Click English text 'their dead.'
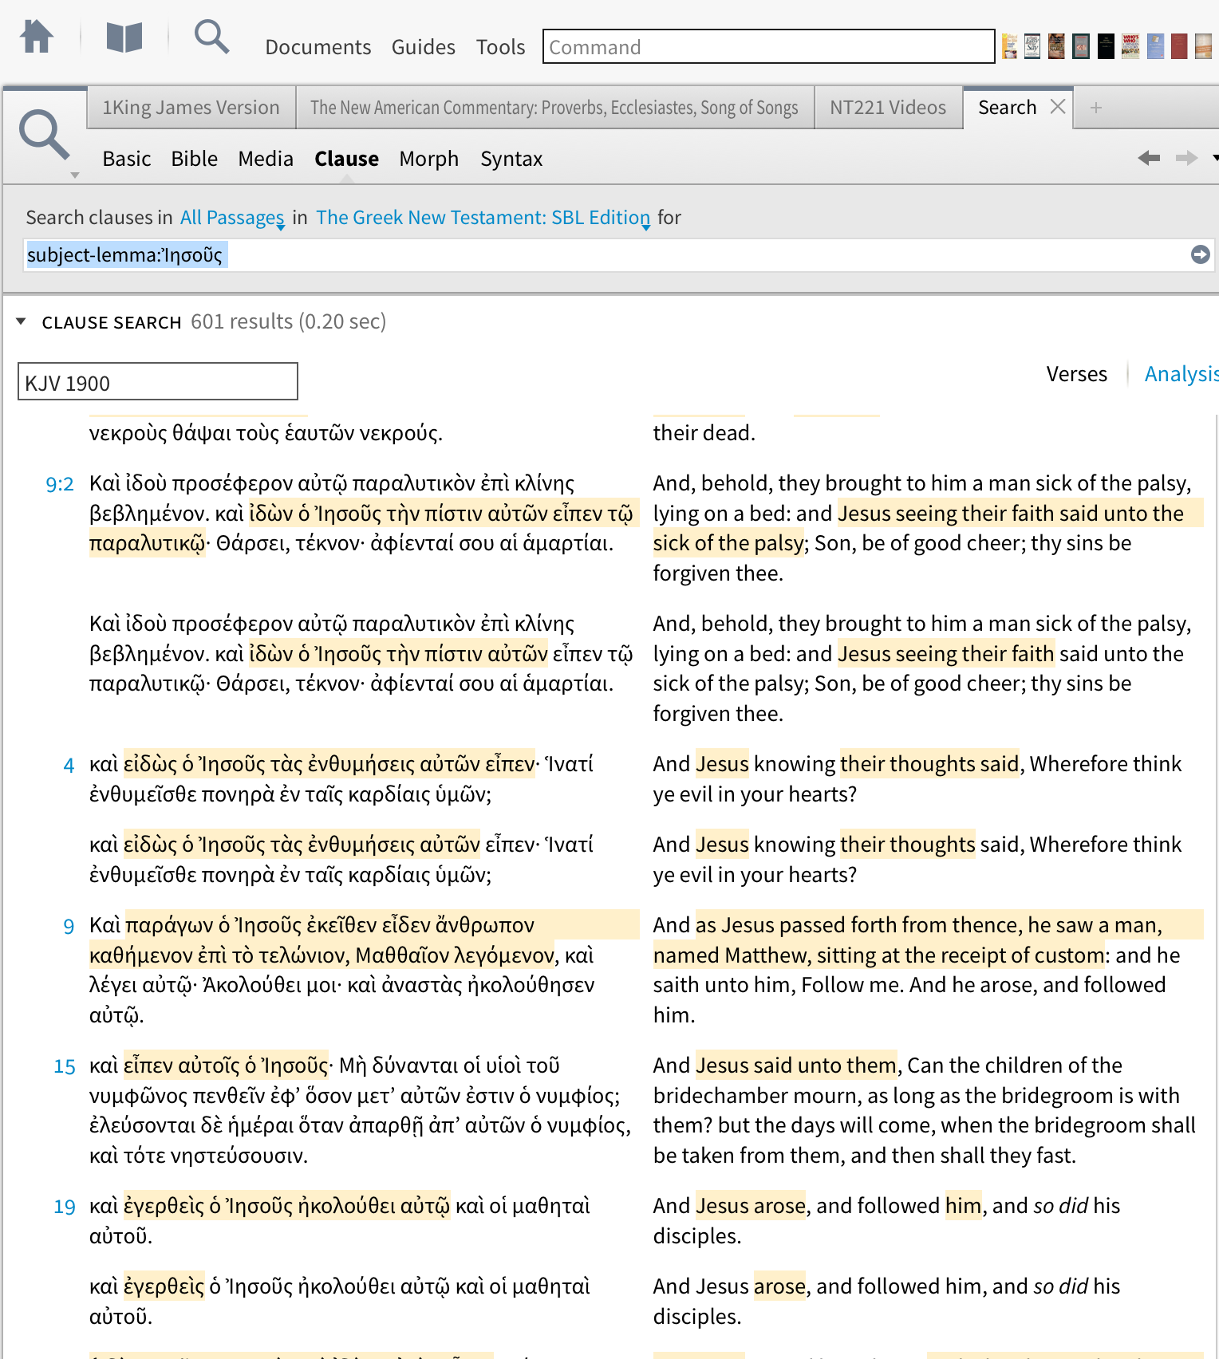The height and width of the screenshot is (1359, 1219). coord(704,433)
